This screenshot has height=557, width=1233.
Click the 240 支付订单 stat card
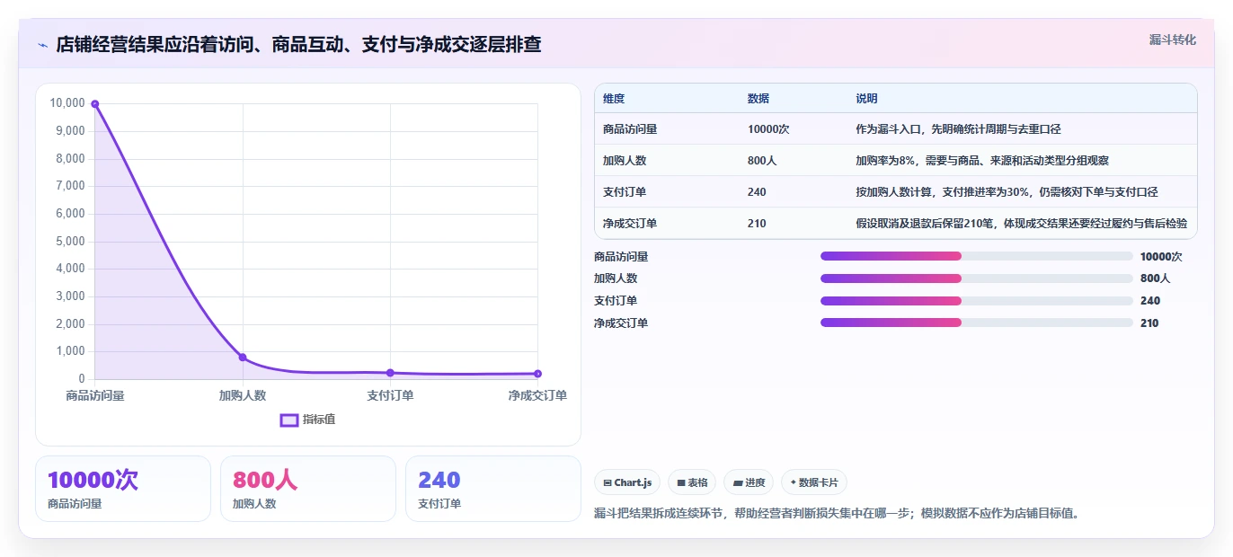[x=493, y=489]
